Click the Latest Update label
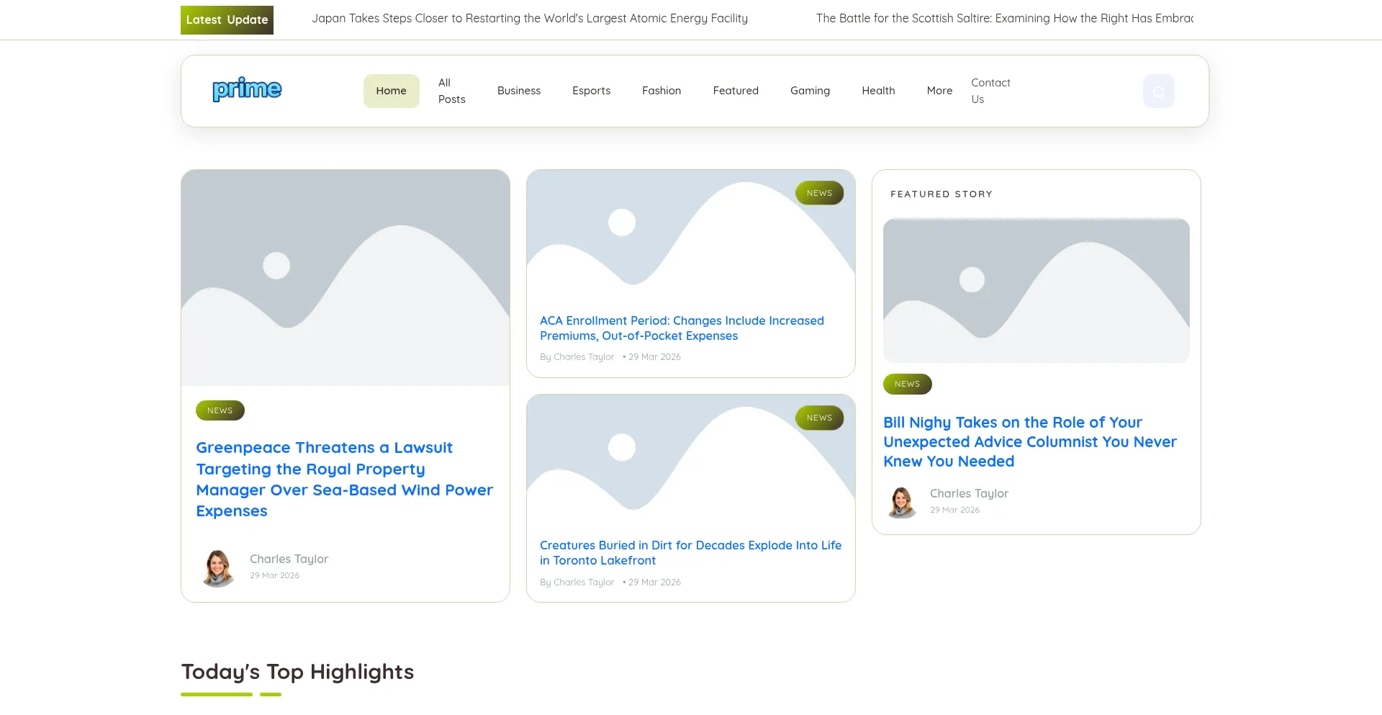This screenshot has width=1382, height=715. 227,20
